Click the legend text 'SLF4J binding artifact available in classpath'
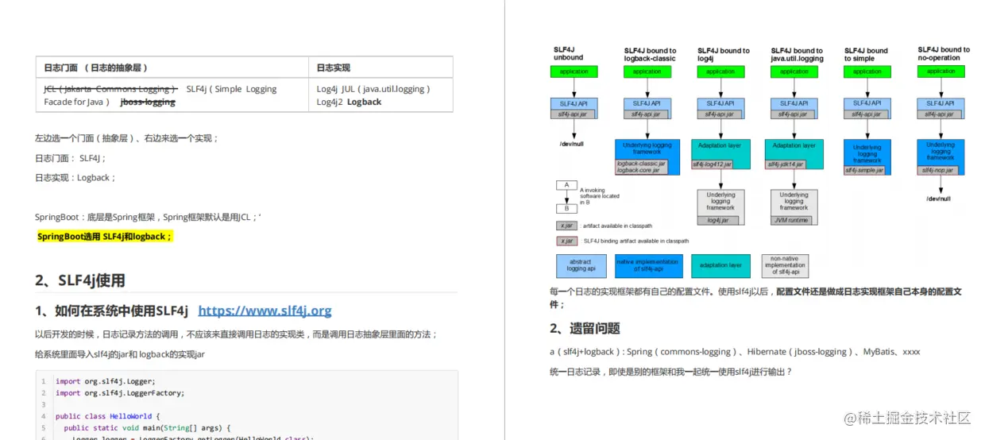The width and height of the screenshot is (985, 440). (x=636, y=241)
